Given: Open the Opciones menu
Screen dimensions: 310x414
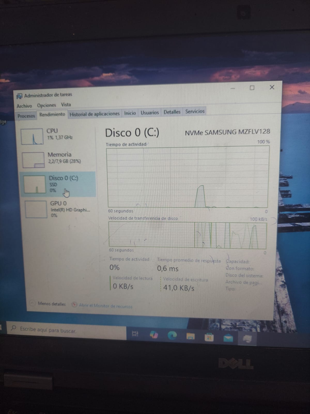Looking at the screenshot, I should (x=47, y=105).
